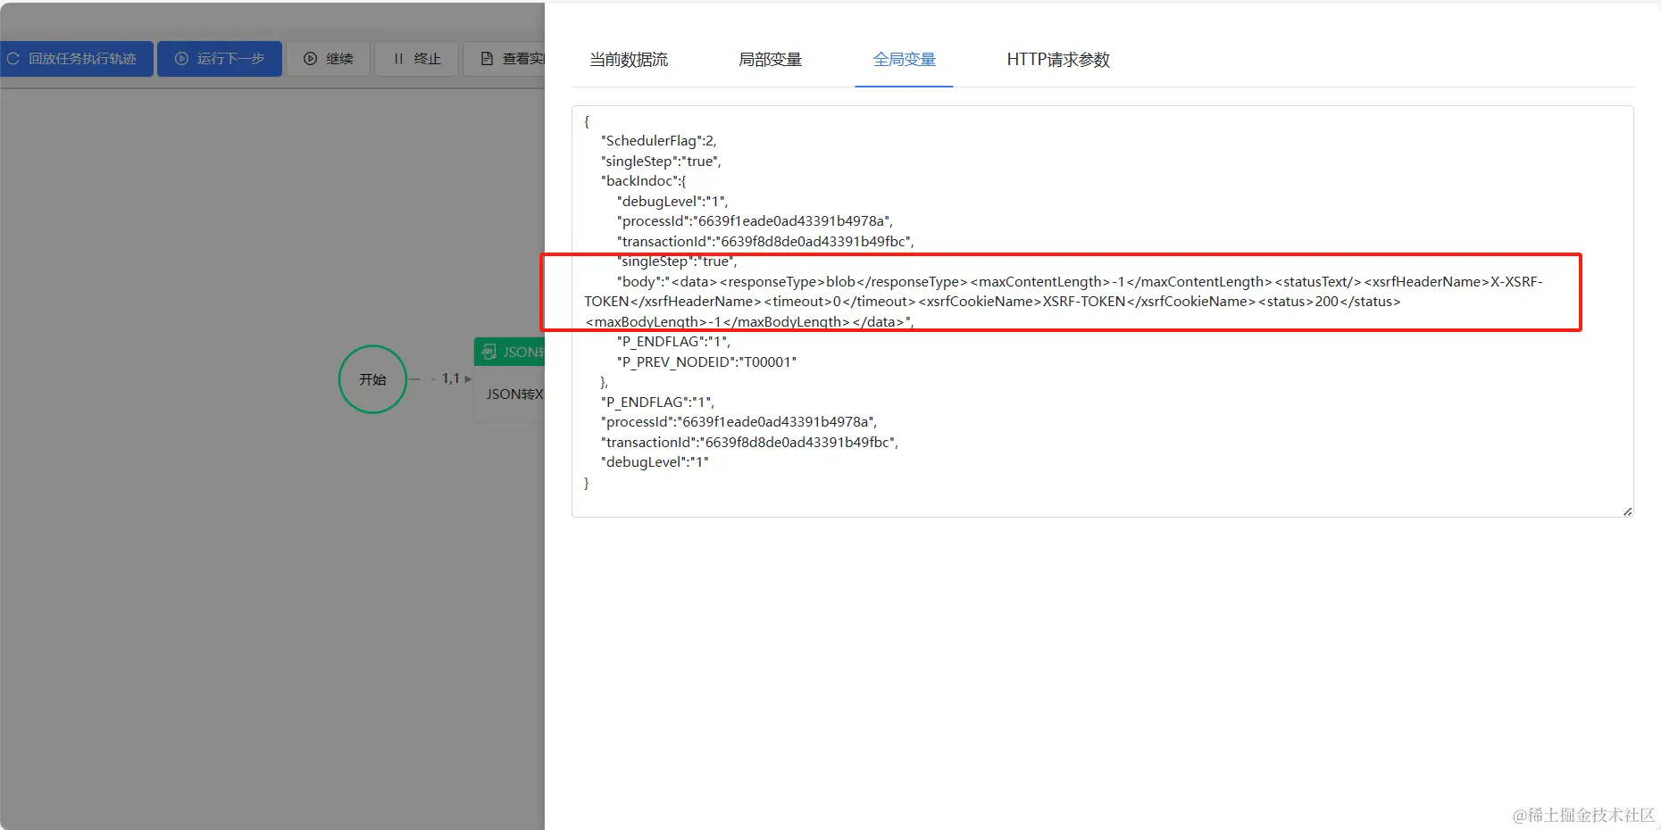Click the play icon in 运行下一步
This screenshot has width=1661, height=830.
click(181, 59)
